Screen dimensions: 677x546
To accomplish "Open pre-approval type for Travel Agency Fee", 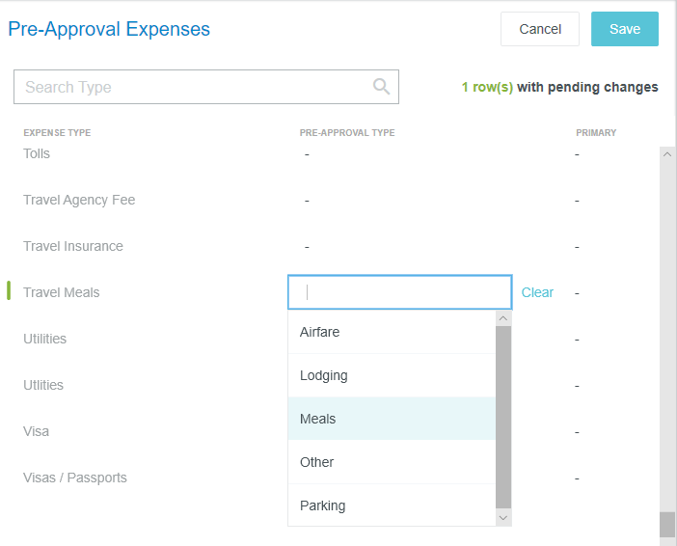I will pyautogui.click(x=307, y=201).
